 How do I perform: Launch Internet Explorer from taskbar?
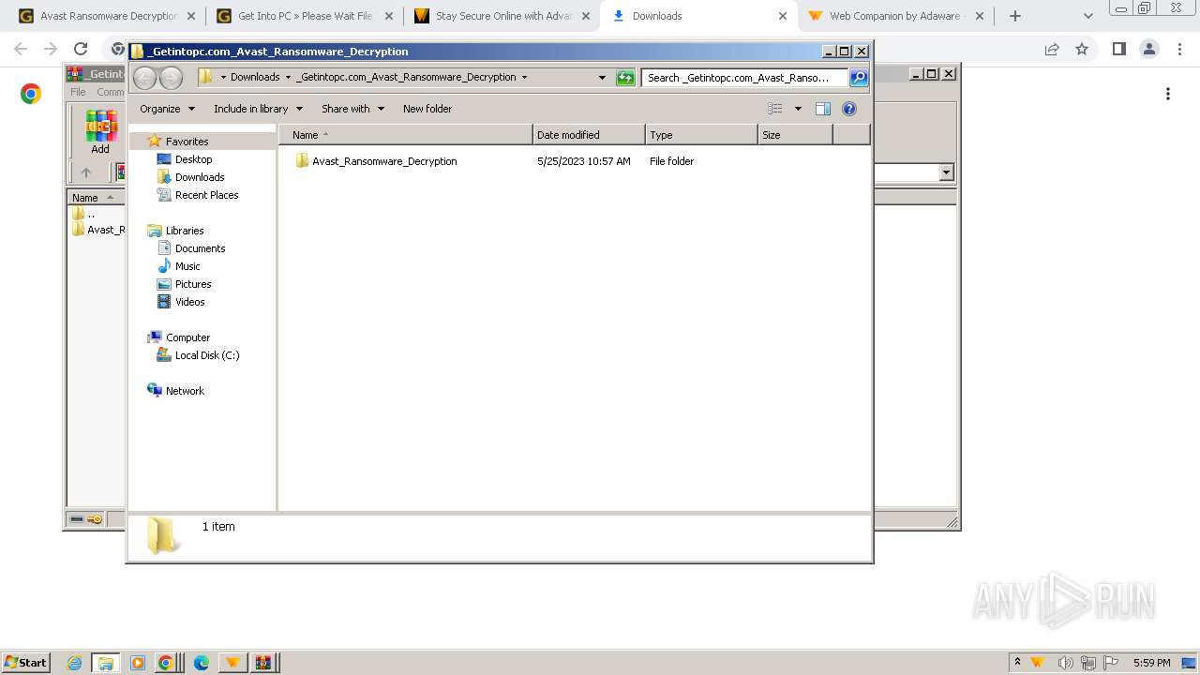(74, 663)
